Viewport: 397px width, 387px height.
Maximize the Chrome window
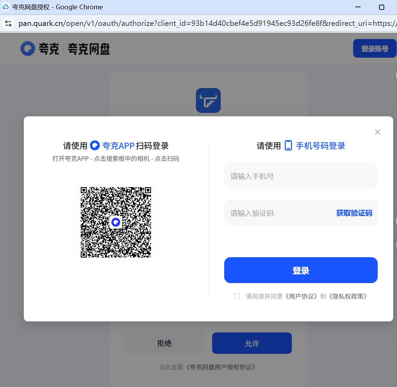[x=381, y=7]
